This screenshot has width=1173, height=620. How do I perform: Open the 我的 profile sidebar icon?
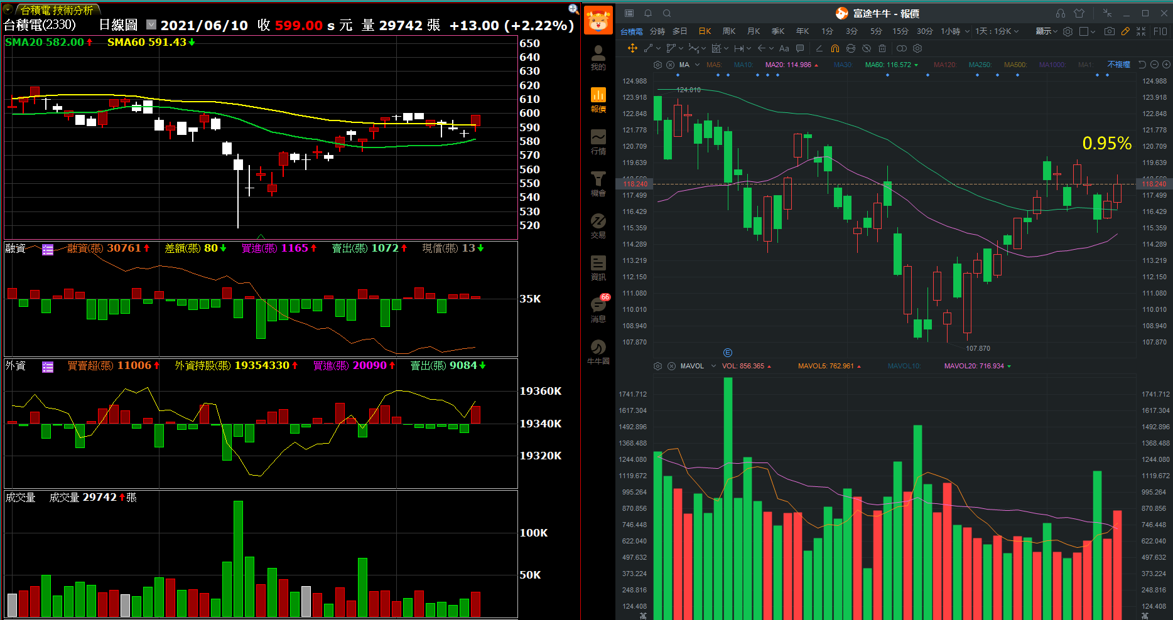click(598, 57)
